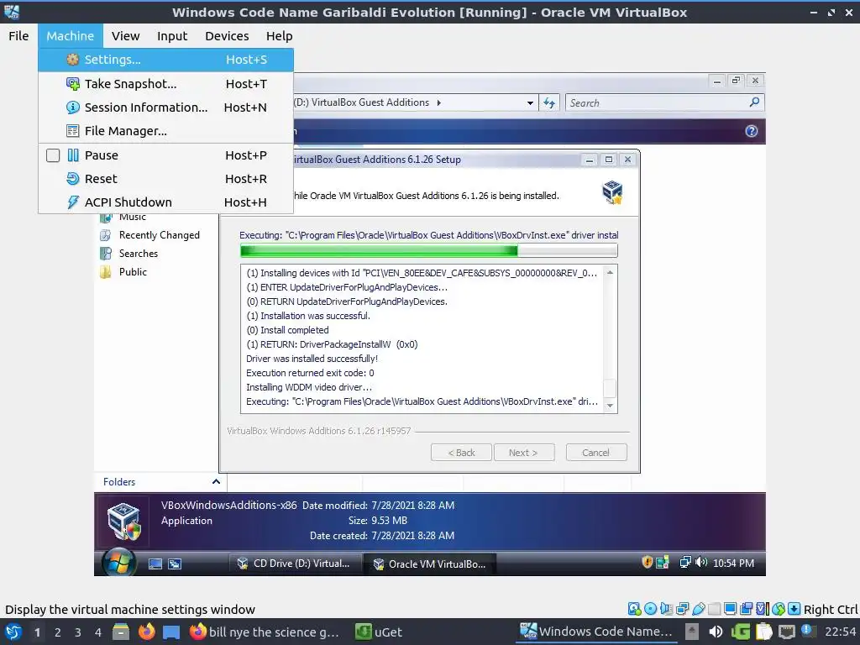Click the optical disc status icon
The image size is (860, 645).
pyautogui.click(x=651, y=609)
